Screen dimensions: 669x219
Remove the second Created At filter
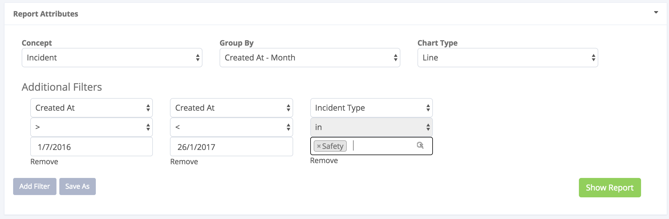[x=184, y=162]
